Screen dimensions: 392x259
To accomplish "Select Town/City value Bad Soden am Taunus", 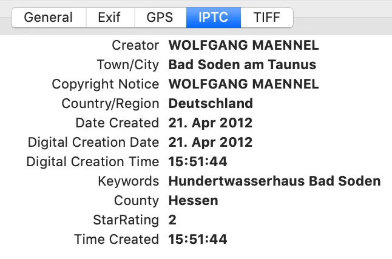I will pos(242,64).
